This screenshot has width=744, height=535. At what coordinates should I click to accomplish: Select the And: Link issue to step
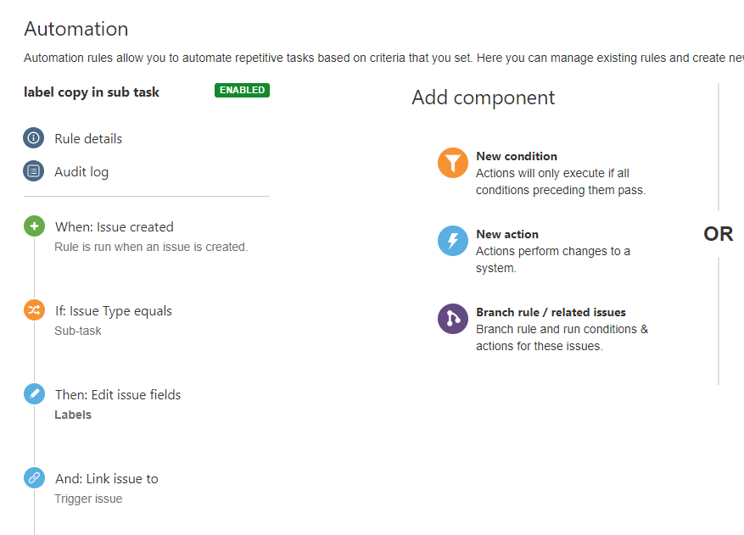coord(107,478)
